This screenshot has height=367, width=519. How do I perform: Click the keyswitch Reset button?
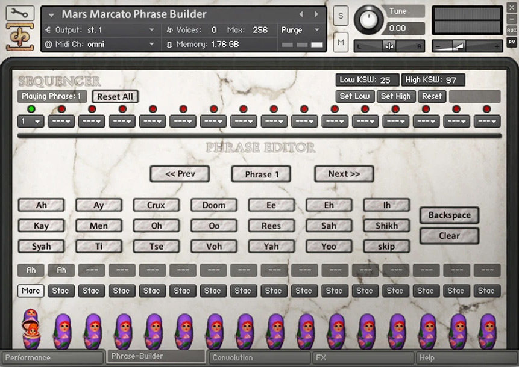(x=432, y=96)
